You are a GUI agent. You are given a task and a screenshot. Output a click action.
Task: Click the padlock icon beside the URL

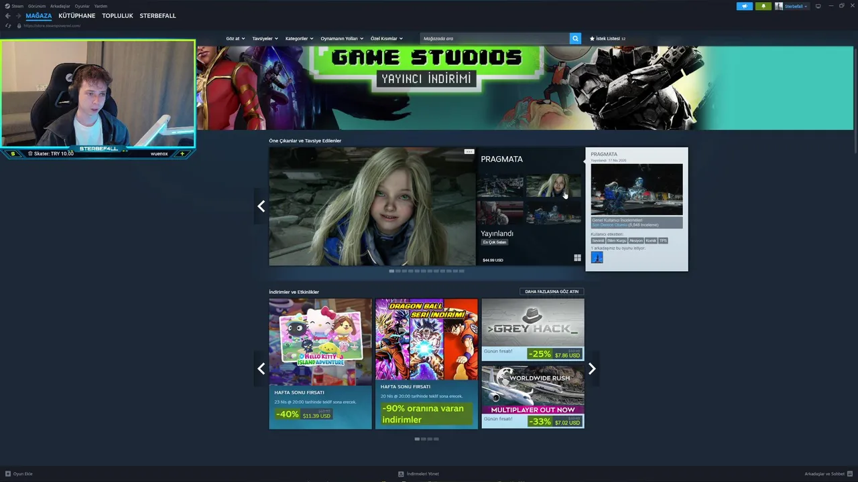click(x=19, y=26)
